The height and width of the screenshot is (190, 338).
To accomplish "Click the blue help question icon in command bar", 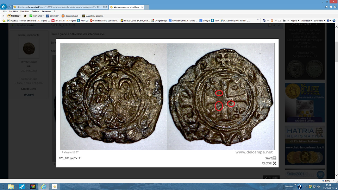I will 328,21.
